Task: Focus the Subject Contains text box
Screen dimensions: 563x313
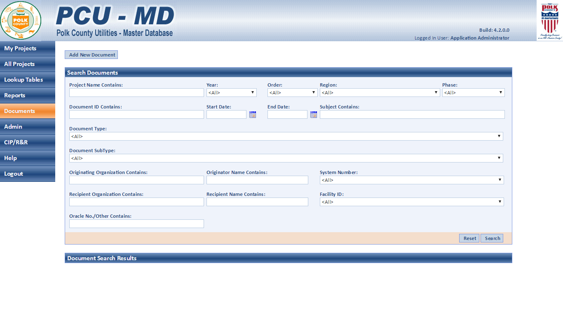Action: tap(412, 115)
